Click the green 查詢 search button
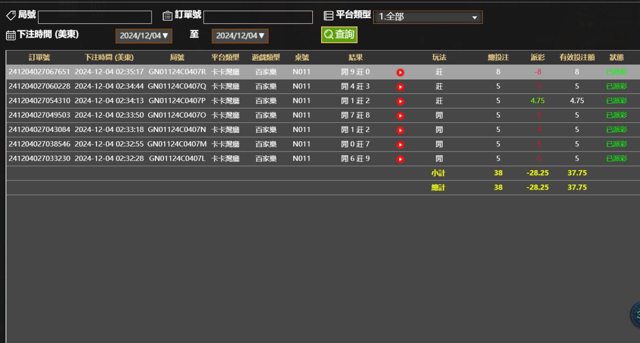Viewport: 640px width, 343px height. (x=339, y=35)
